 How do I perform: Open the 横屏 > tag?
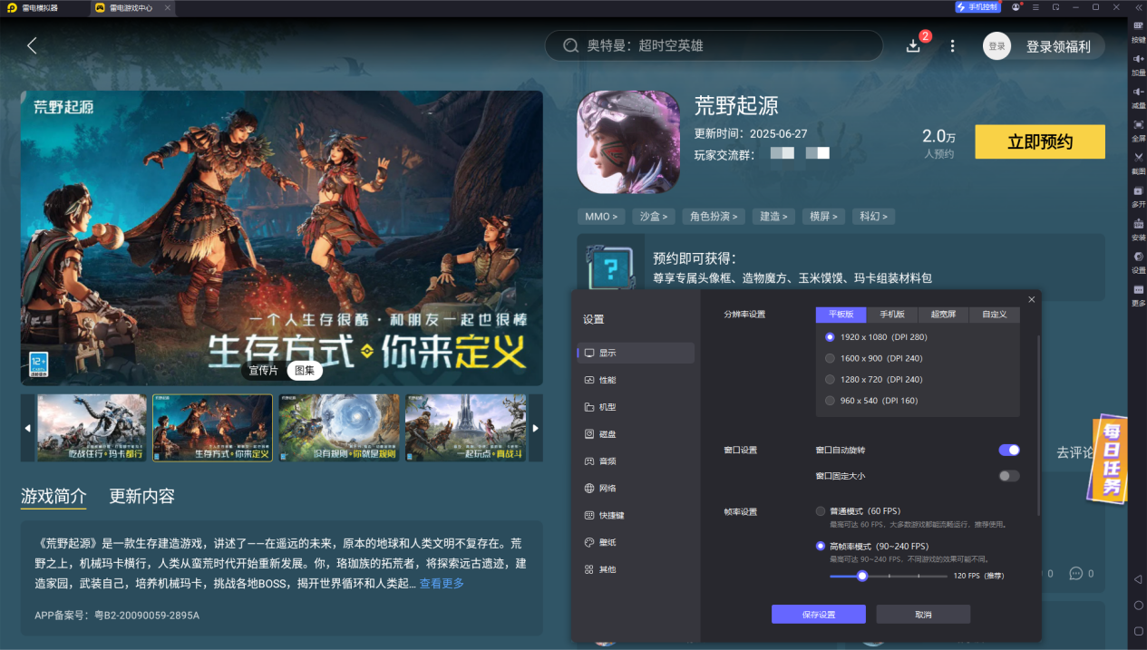[824, 217]
